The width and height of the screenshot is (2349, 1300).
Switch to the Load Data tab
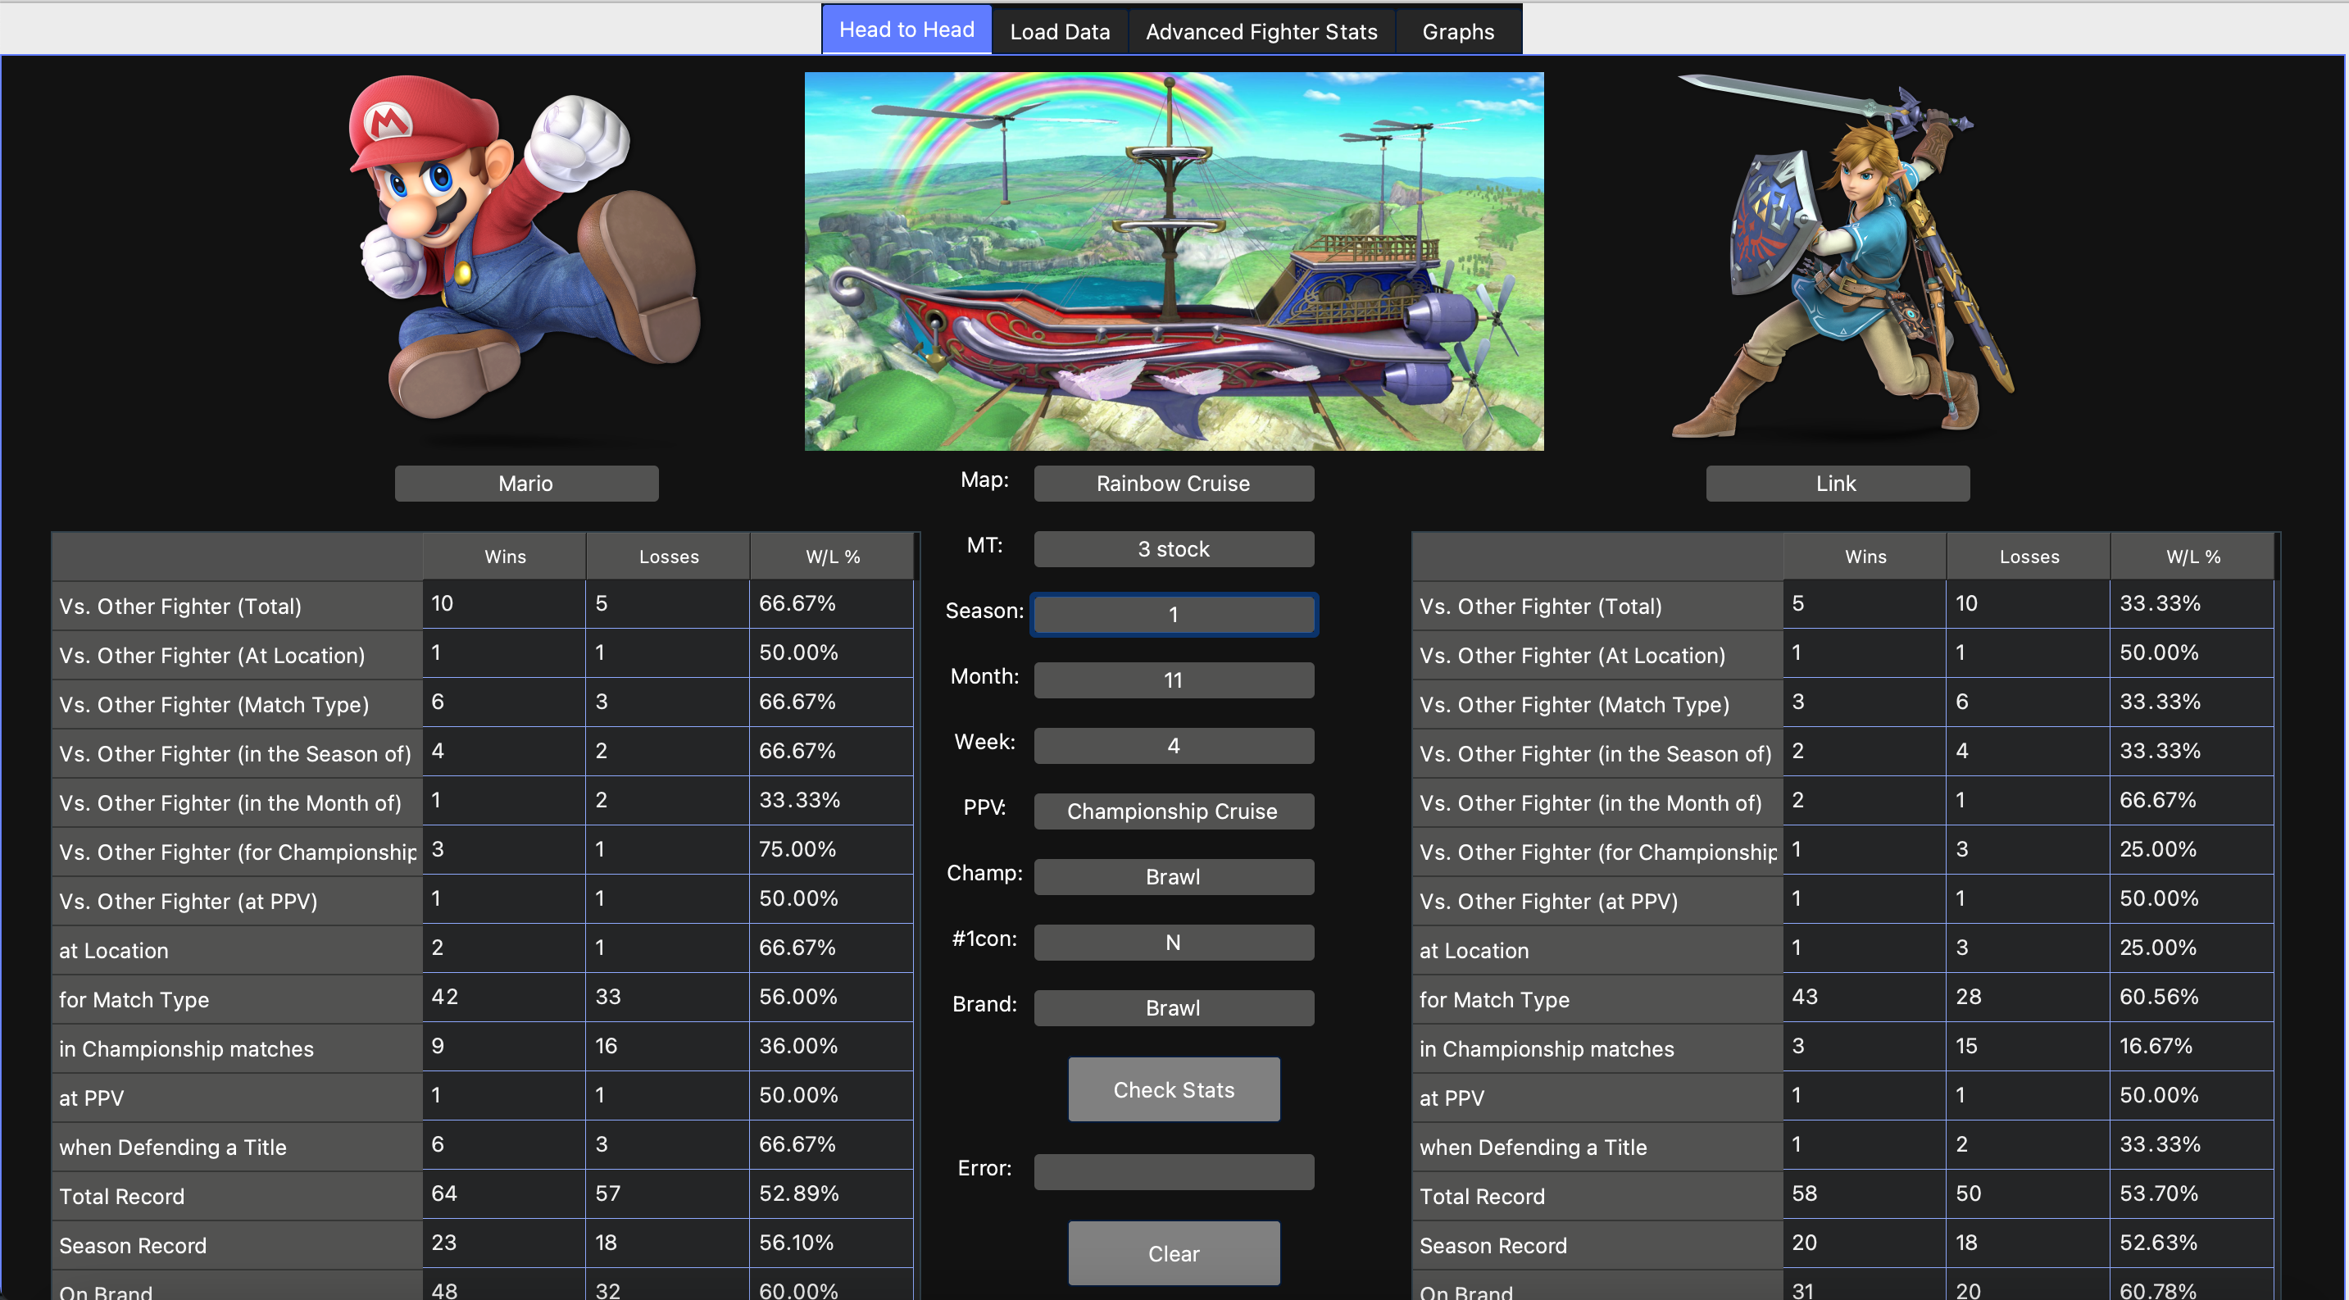[x=1060, y=31]
